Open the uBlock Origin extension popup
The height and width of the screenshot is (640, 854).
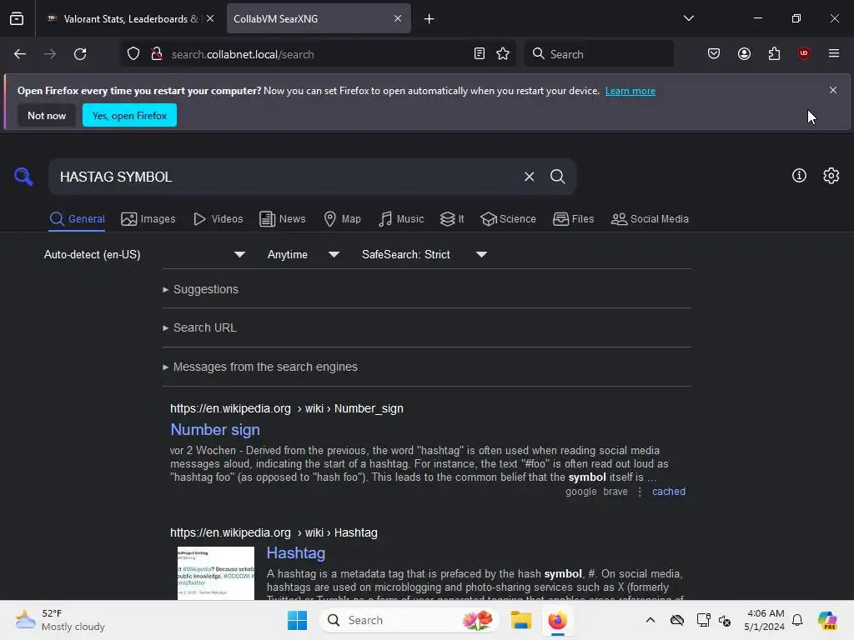pyautogui.click(x=803, y=53)
